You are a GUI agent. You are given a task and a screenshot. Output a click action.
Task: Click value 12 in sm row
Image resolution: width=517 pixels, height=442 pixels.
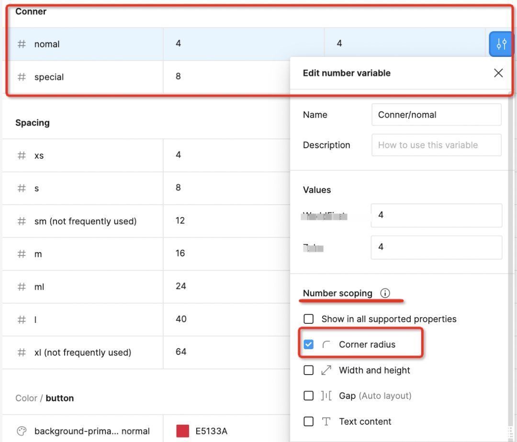(x=180, y=221)
